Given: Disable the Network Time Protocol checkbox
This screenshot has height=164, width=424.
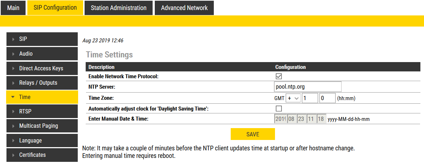Looking at the screenshot, I should point(279,76).
